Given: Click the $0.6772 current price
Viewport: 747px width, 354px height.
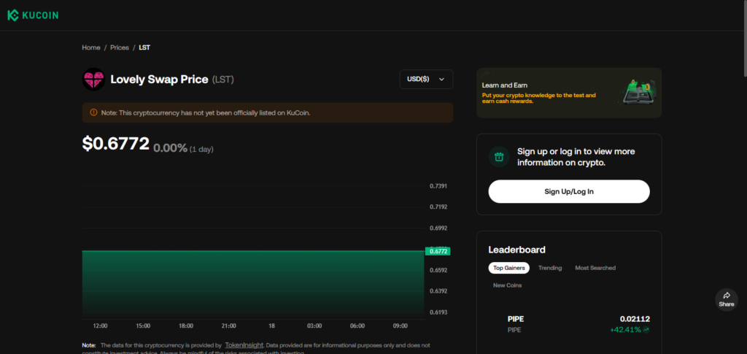Looking at the screenshot, I should coord(116,143).
